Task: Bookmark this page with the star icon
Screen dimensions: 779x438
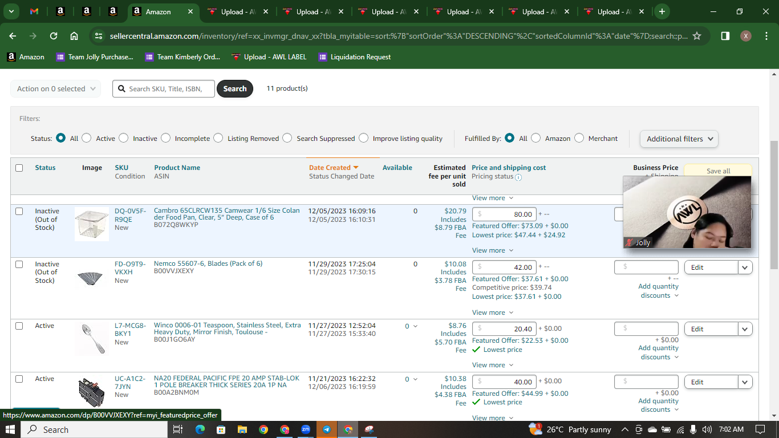Action: coord(697,36)
